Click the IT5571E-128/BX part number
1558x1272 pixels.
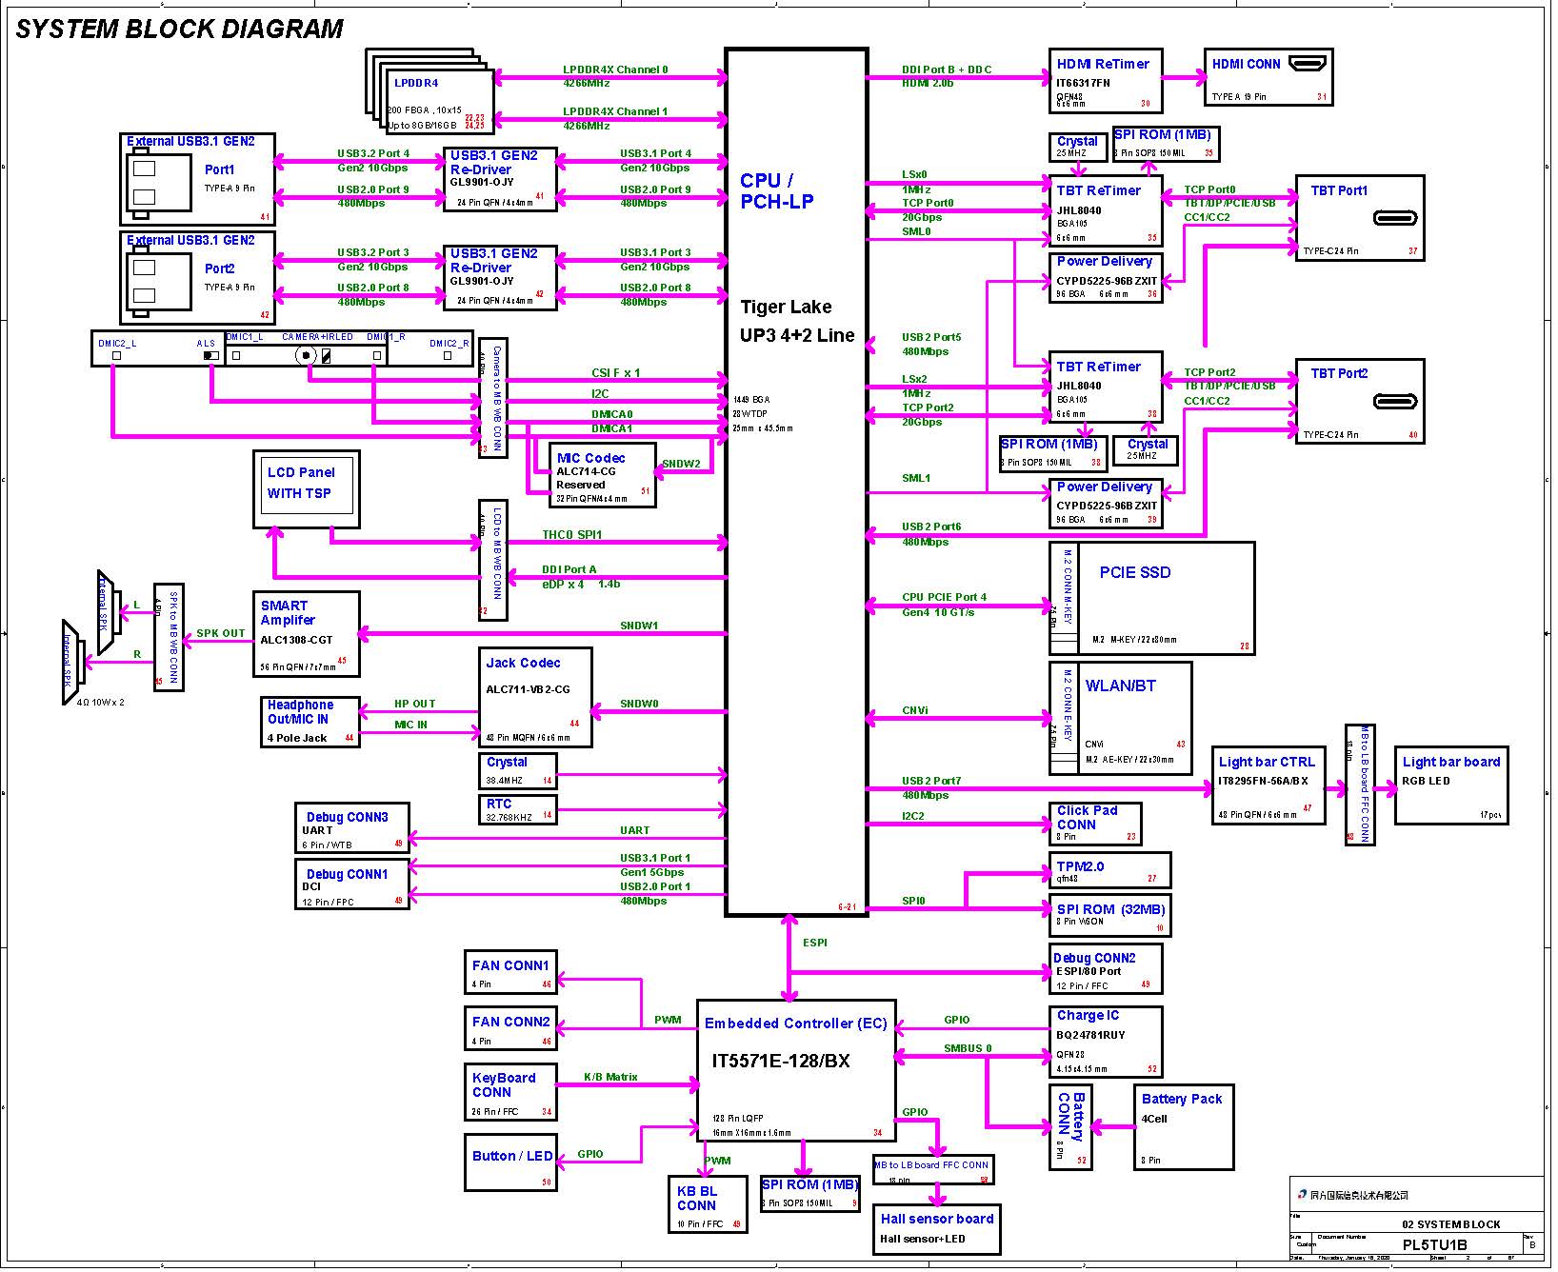click(x=781, y=1061)
